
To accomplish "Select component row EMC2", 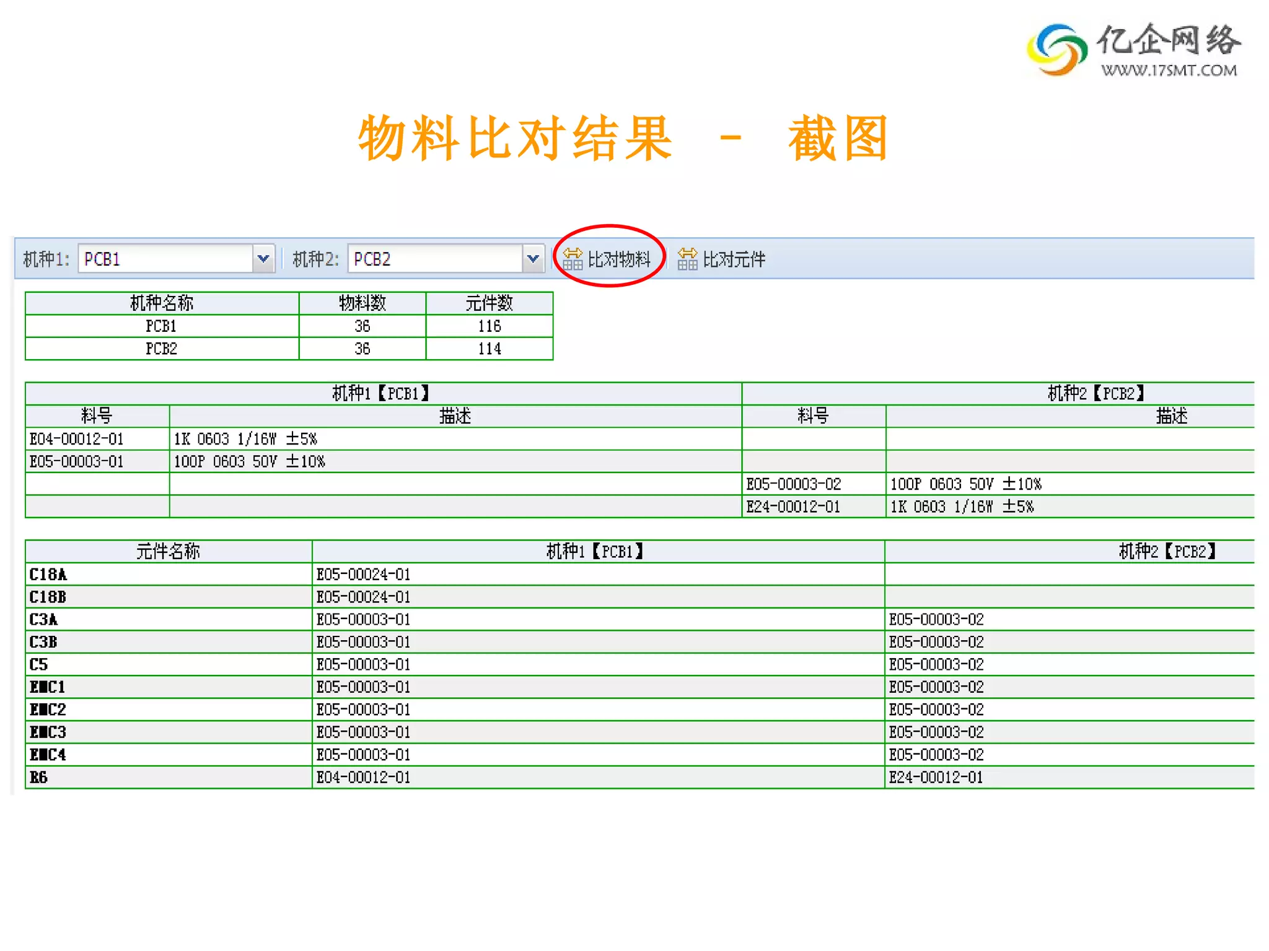I will [x=640, y=710].
